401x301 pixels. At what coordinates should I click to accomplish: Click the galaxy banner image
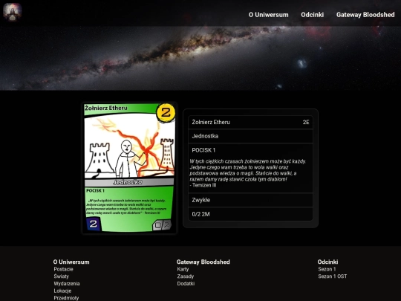point(200,58)
